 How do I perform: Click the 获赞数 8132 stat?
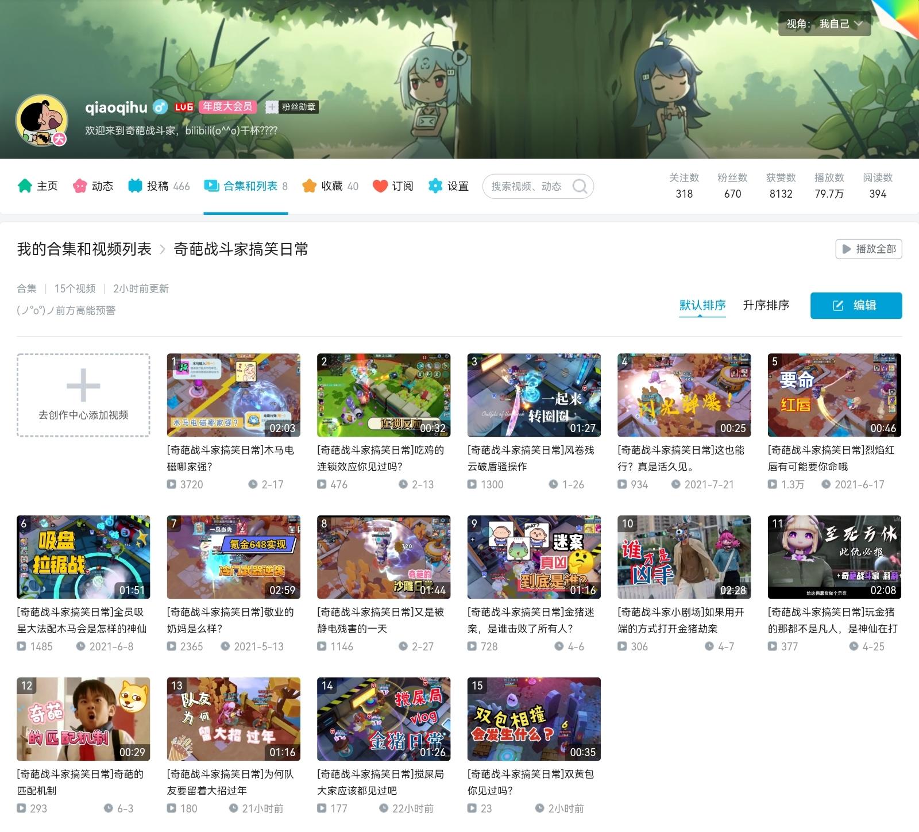click(781, 186)
